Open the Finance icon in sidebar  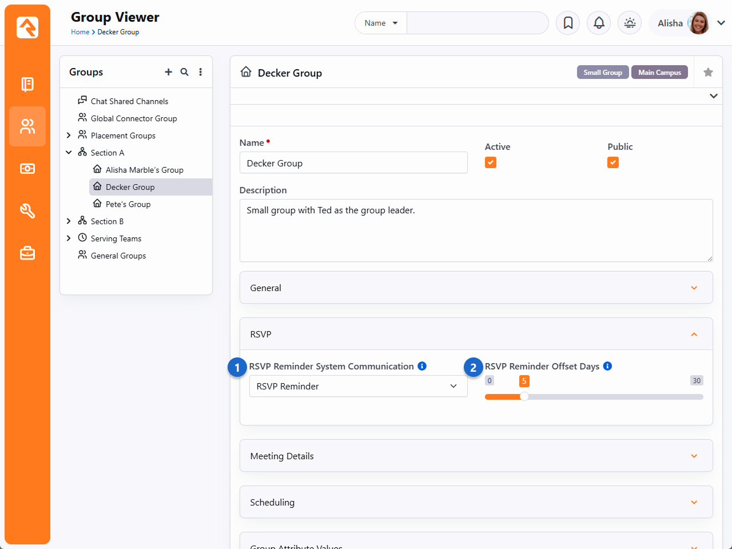tap(27, 169)
